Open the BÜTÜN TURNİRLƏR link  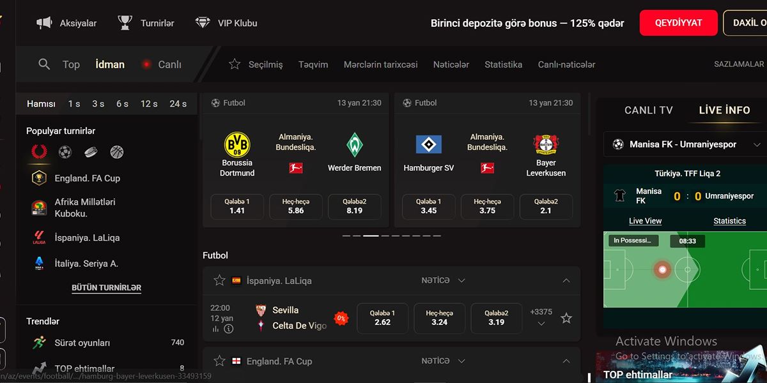point(106,288)
